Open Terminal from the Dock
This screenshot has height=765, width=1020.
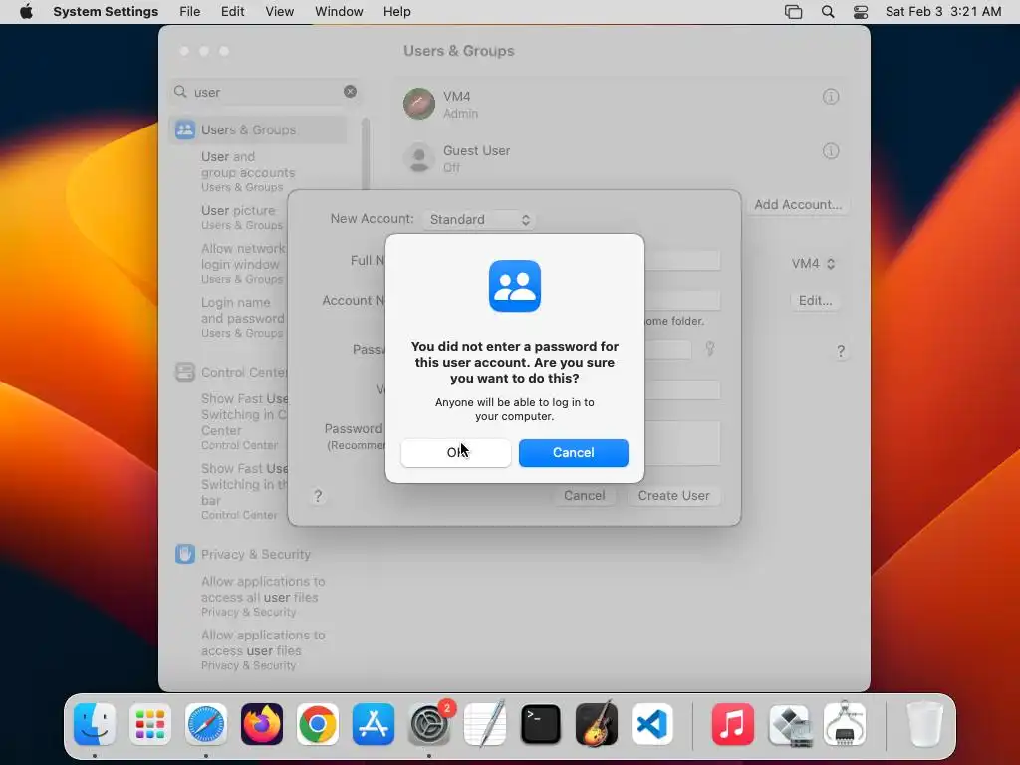tap(541, 724)
